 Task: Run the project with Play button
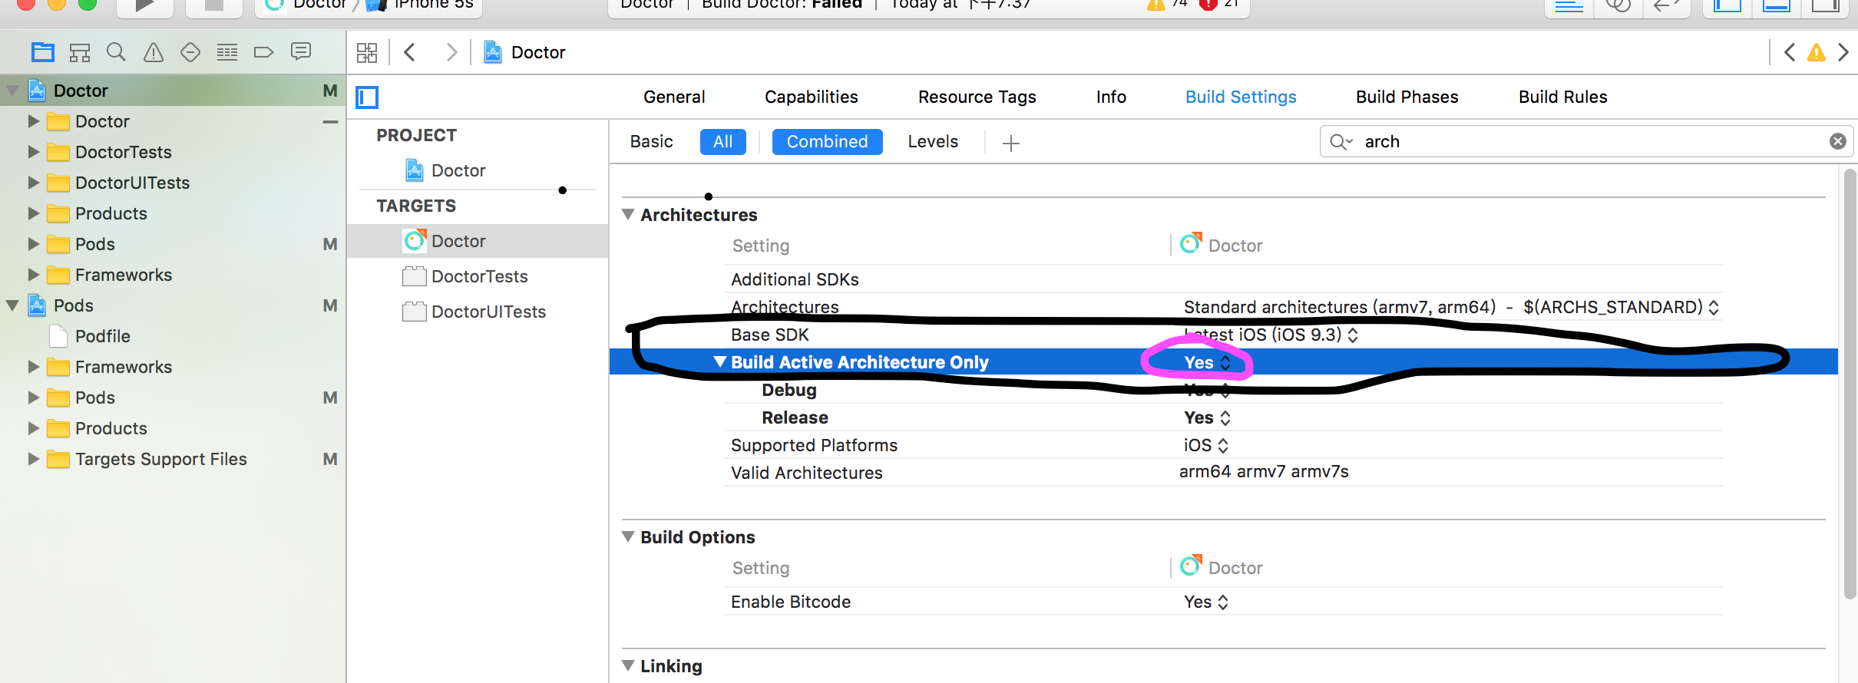point(144,5)
